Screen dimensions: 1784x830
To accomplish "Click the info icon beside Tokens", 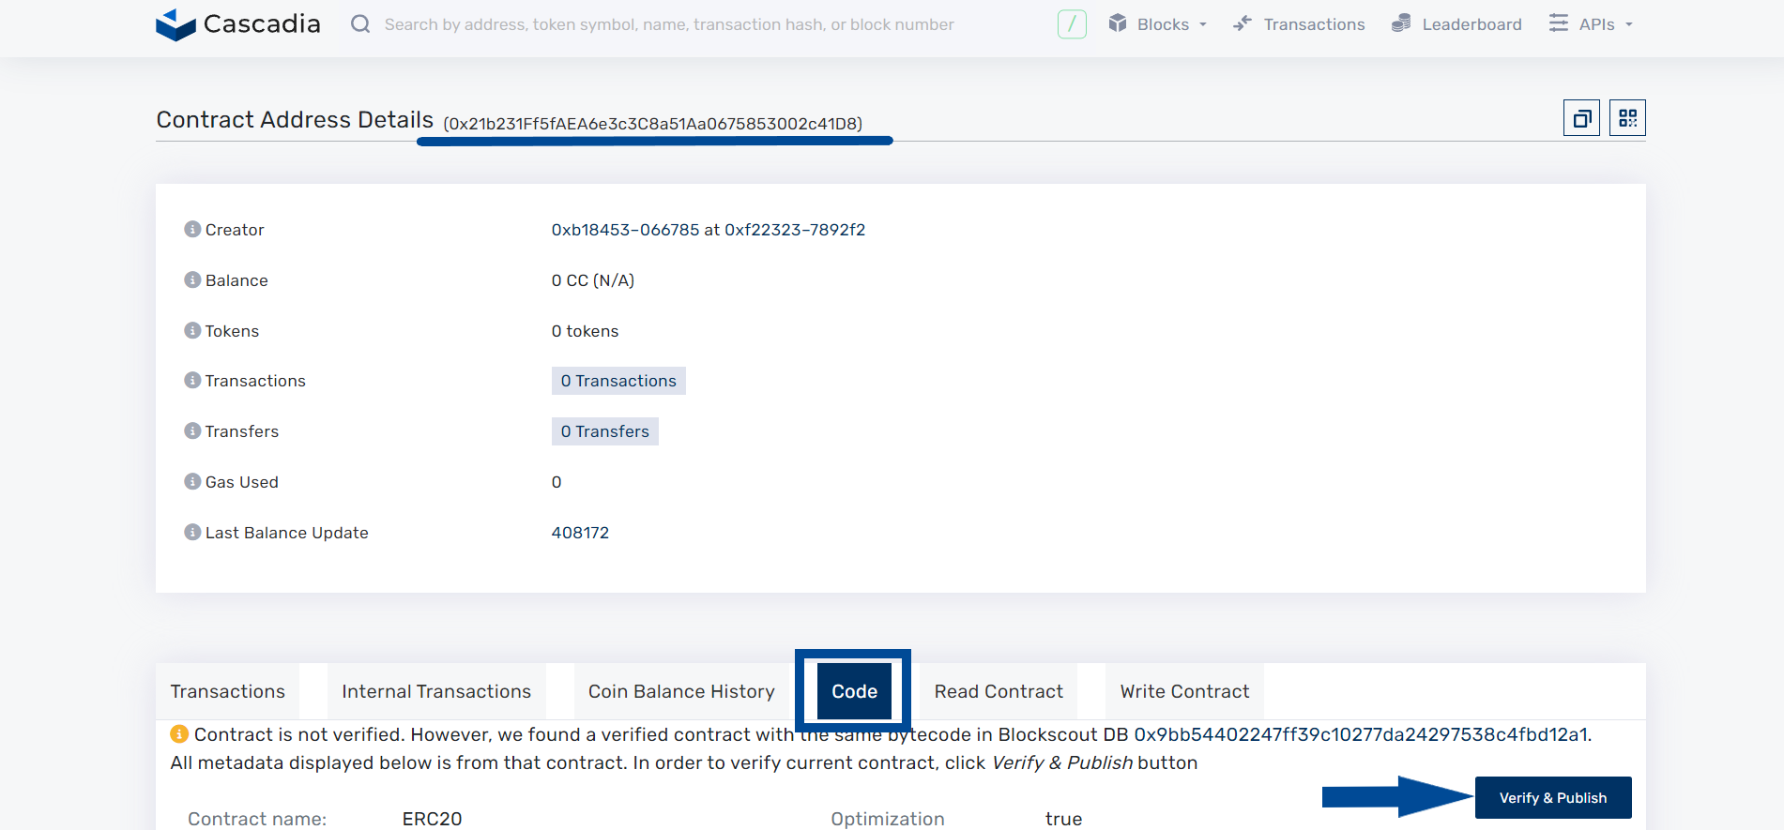I will point(192,331).
